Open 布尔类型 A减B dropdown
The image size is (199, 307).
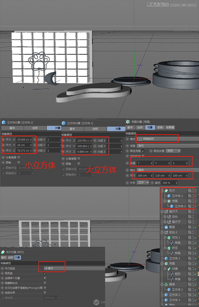coord(74,268)
